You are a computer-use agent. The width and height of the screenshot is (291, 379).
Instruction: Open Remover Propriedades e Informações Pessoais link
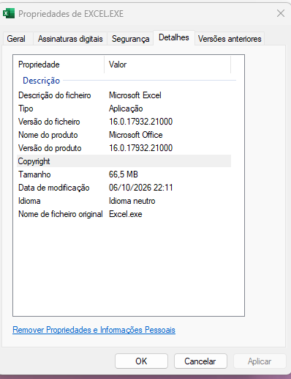click(x=94, y=330)
